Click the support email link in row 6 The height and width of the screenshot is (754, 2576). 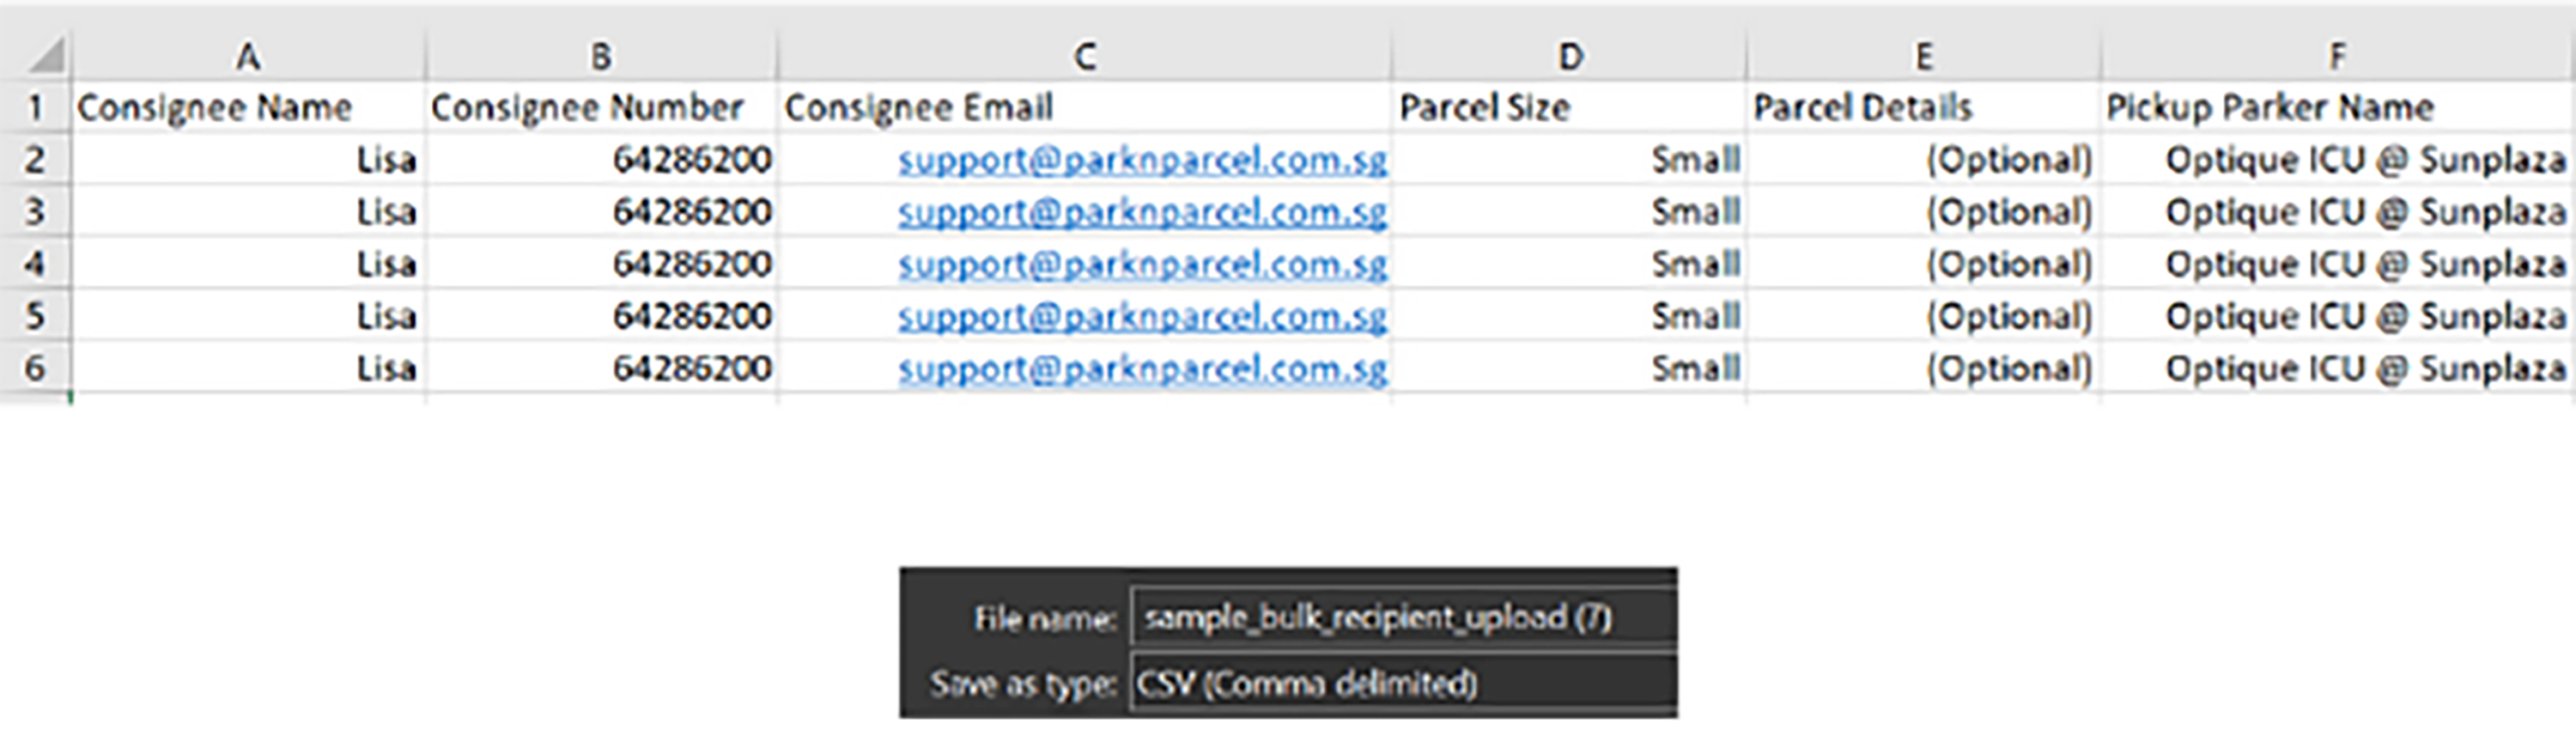coord(1142,368)
